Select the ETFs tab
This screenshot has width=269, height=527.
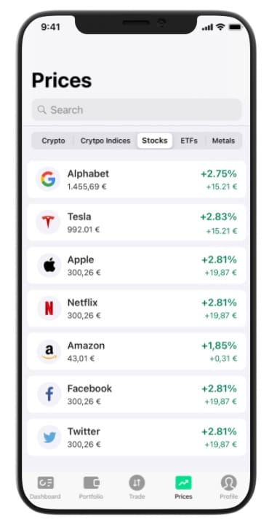point(189,141)
